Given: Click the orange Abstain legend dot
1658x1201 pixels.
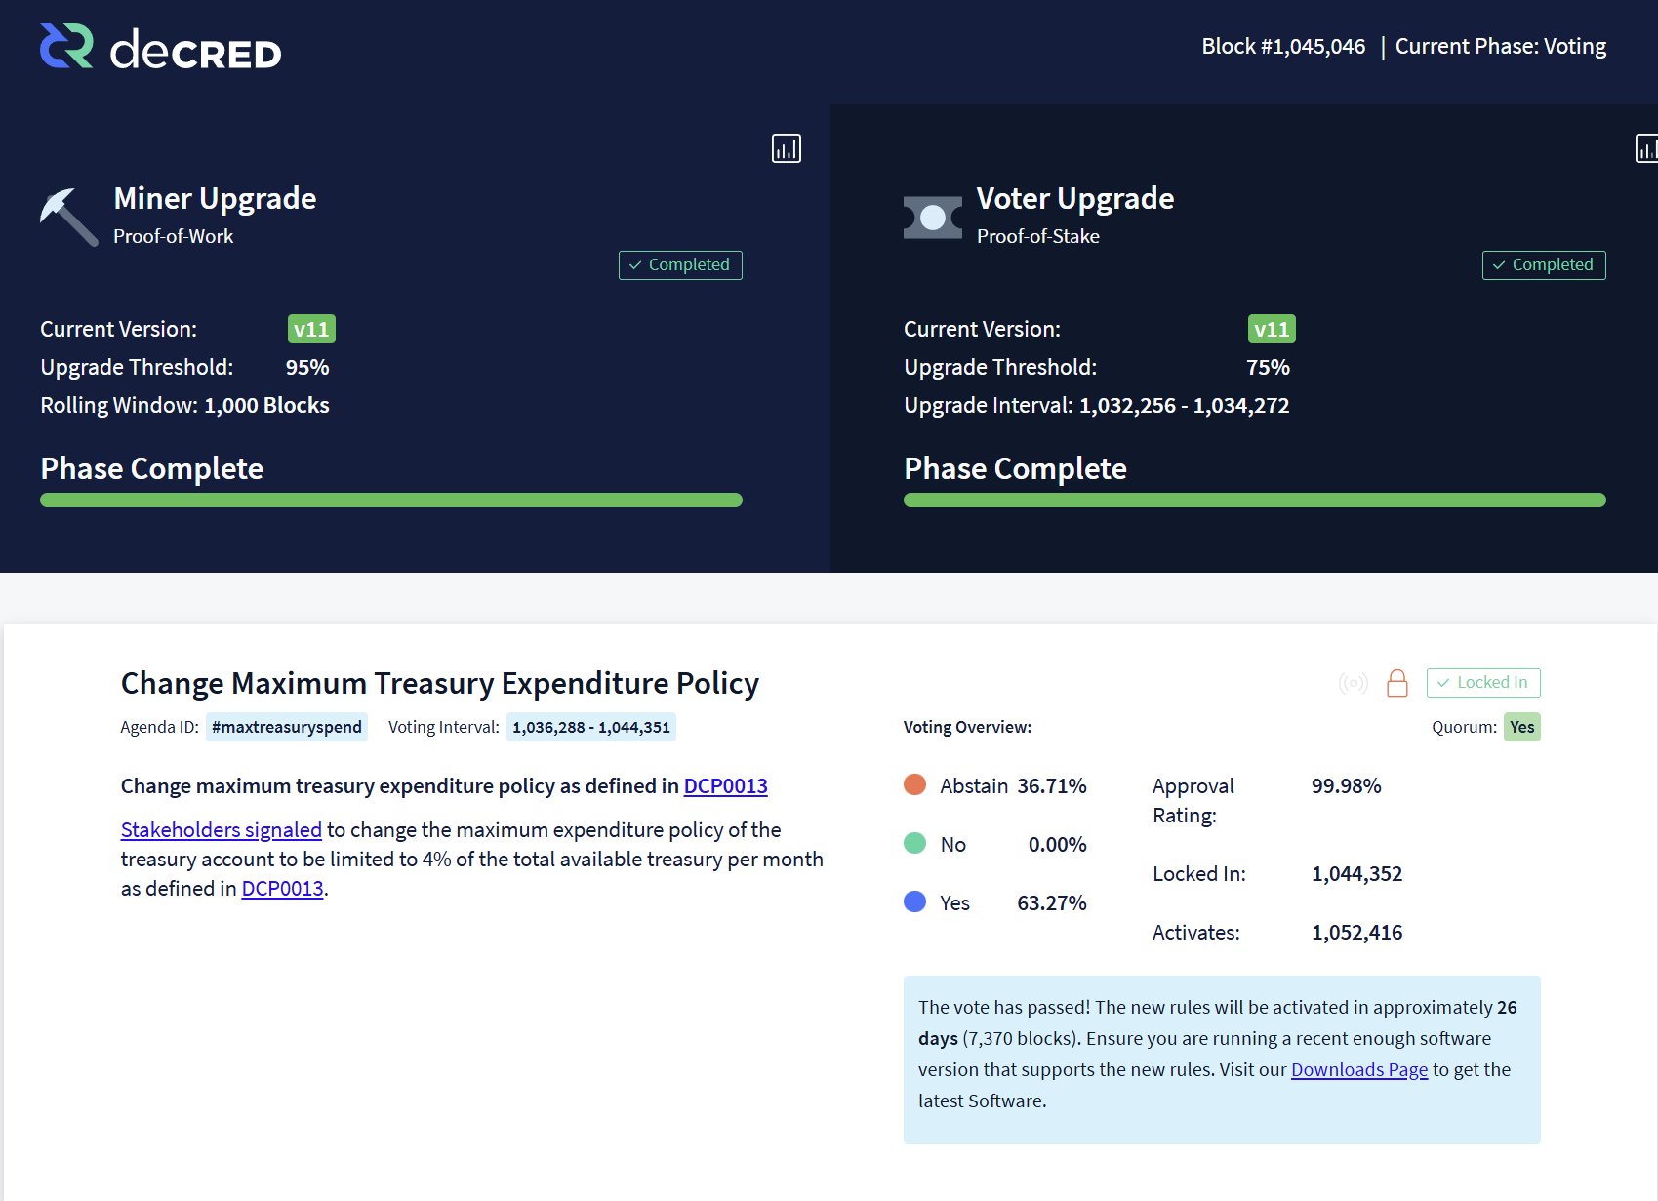Looking at the screenshot, I should pos(914,785).
